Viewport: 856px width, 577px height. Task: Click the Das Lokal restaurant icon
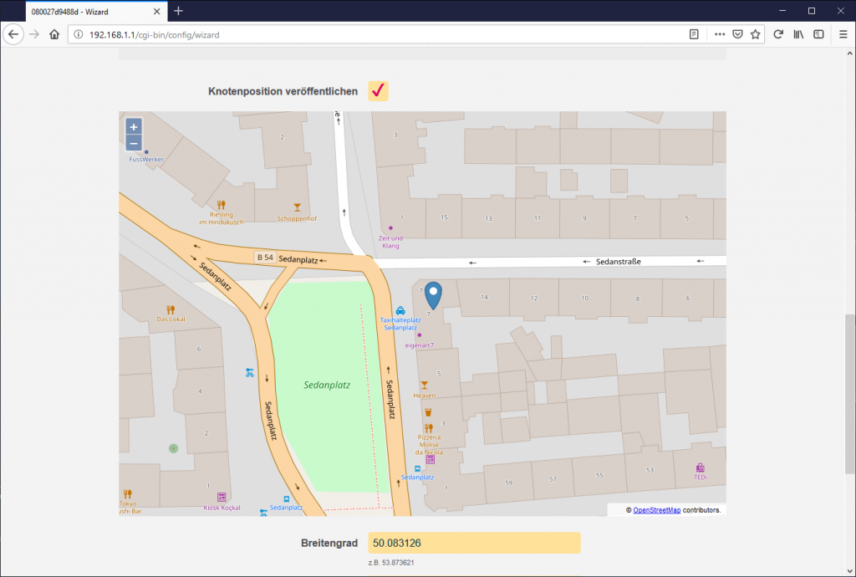tap(171, 309)
